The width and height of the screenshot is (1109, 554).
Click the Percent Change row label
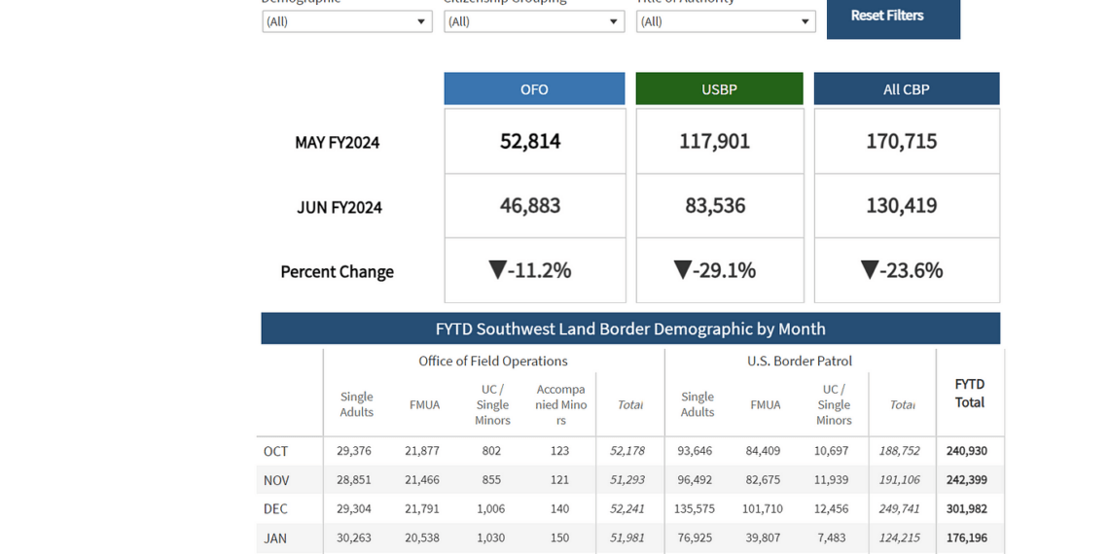click(338, 272)
